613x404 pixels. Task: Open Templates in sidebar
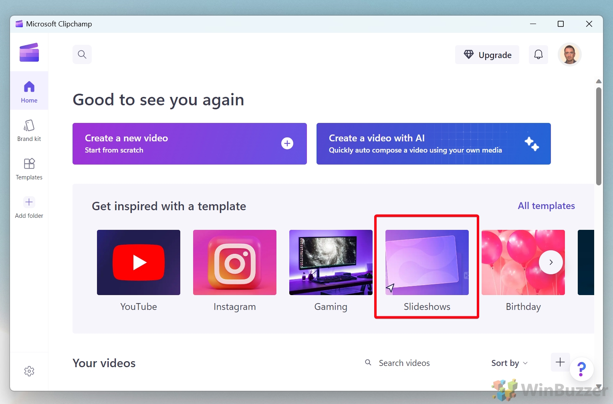(x=29, y=169)
